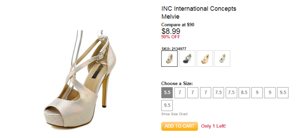Pick the tan shoe color thumbnail
The height and width of the screenshot is (138, 296).
[x=204, y=58]
